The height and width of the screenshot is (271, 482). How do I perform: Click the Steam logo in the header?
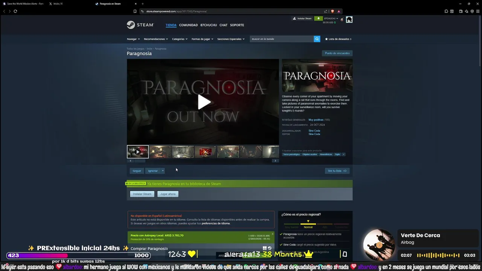point(140,25)
